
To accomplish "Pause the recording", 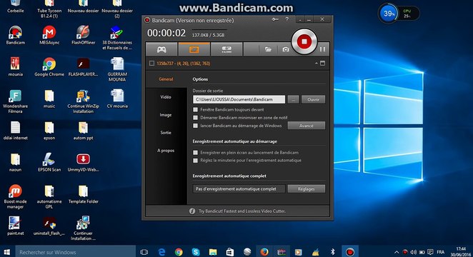I will pyautogui.click(x=322, y=49).
